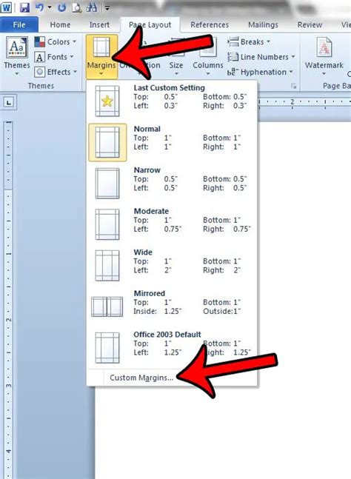Viewport: 351px width, 479px height.
Task: Click the Moderate margins page thumbnail
Action: click(107, 224)
